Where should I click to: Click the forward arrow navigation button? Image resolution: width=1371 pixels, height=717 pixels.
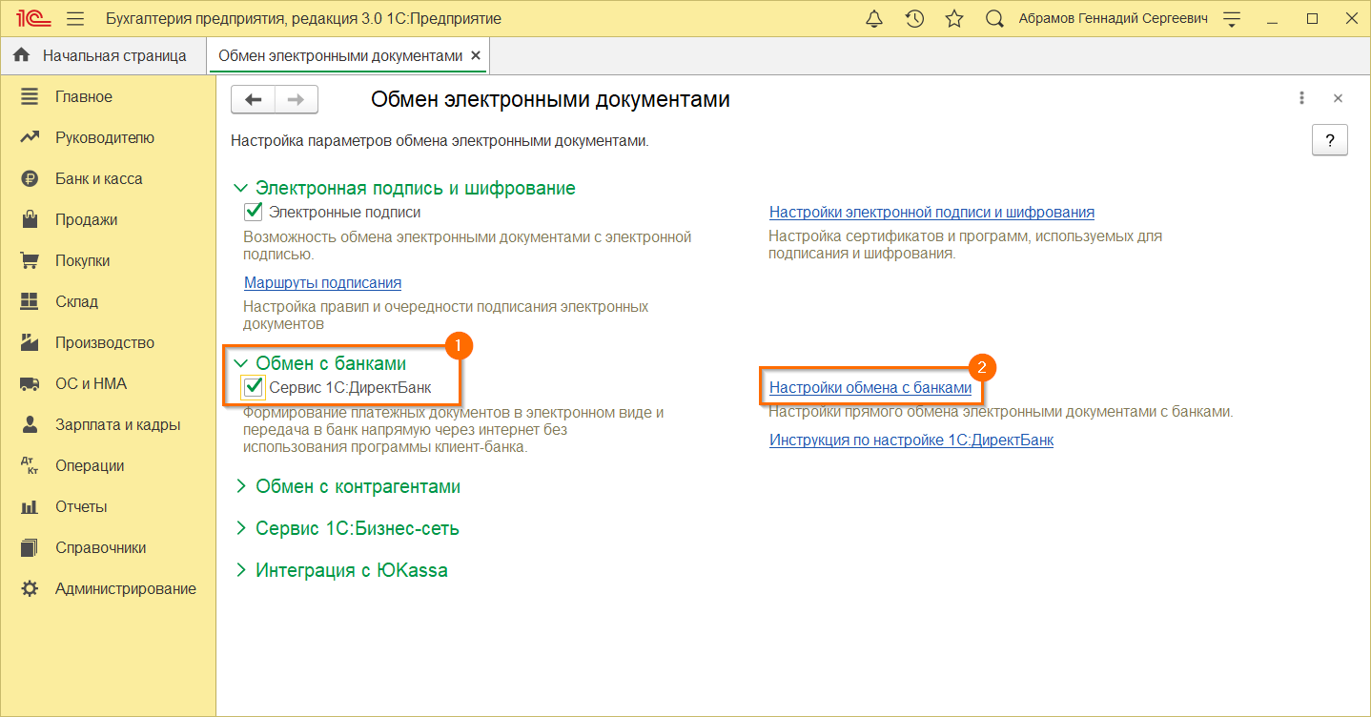click(297, 100)
